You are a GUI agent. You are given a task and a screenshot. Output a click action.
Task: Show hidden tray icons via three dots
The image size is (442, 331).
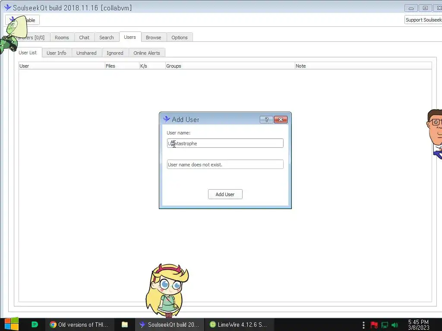(363, 325)
